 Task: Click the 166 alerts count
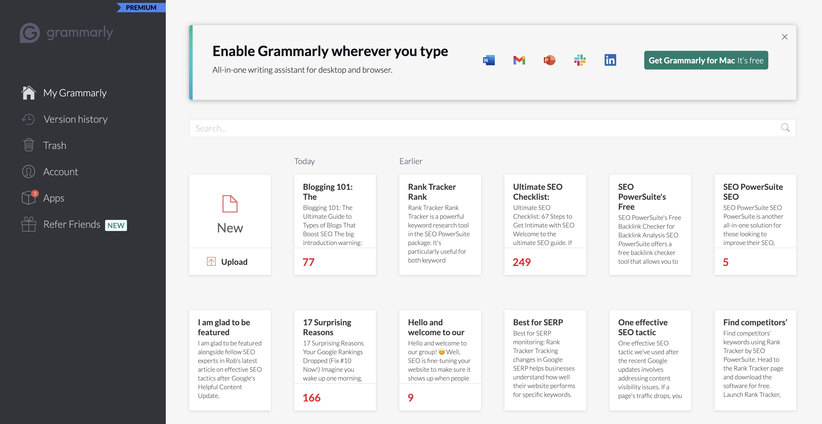point(311,397)
